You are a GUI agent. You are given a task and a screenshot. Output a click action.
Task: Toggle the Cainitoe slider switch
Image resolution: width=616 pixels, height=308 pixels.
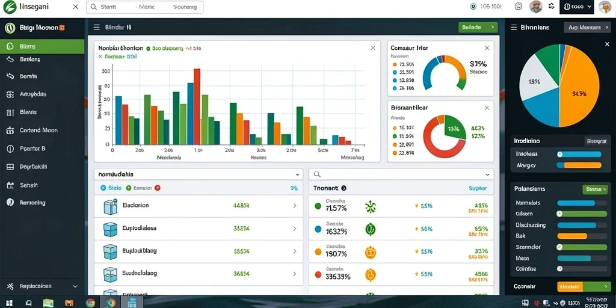[560, 269]
